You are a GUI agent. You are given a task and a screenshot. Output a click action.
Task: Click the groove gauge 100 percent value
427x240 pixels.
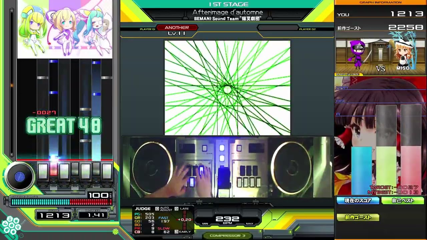pos(99,195)
